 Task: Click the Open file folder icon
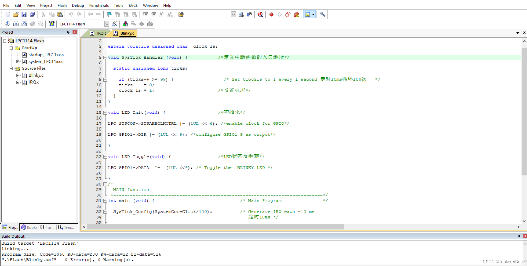(x=16, y=14)
